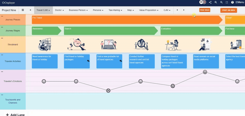Open the help question mark icon
245x116 pixels.
232,2
